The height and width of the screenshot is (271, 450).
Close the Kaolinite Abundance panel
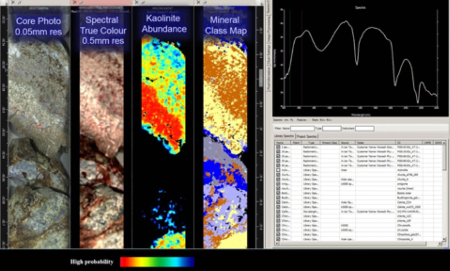(x=136, y=2)
